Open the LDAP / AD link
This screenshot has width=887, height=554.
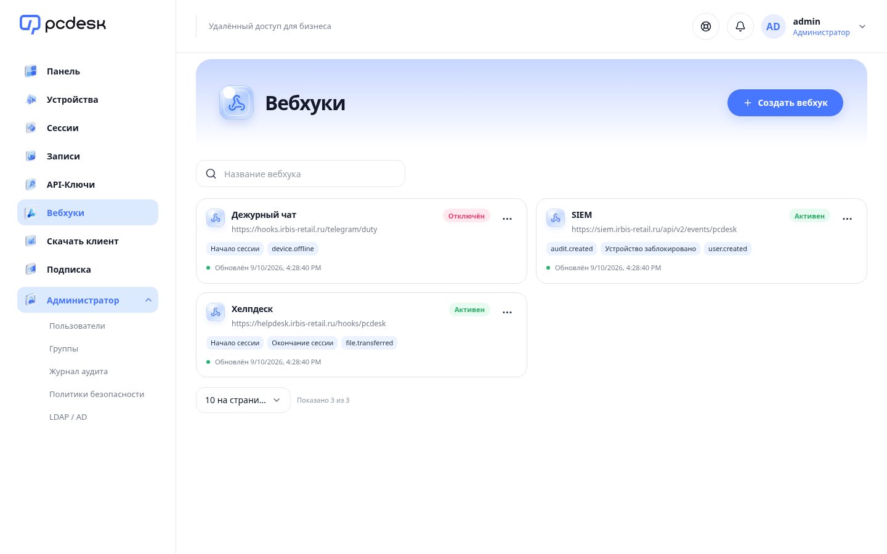pos(68,417)
